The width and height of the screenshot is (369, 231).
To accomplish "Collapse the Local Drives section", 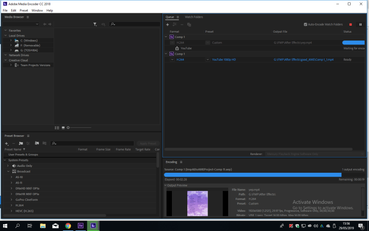I will pyautogui.click(x=5, y=36).
